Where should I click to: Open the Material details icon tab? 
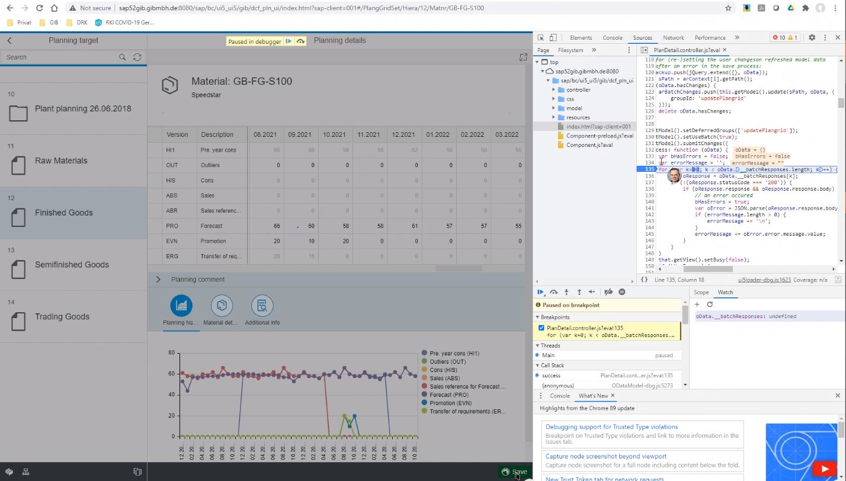coord(221,306)
